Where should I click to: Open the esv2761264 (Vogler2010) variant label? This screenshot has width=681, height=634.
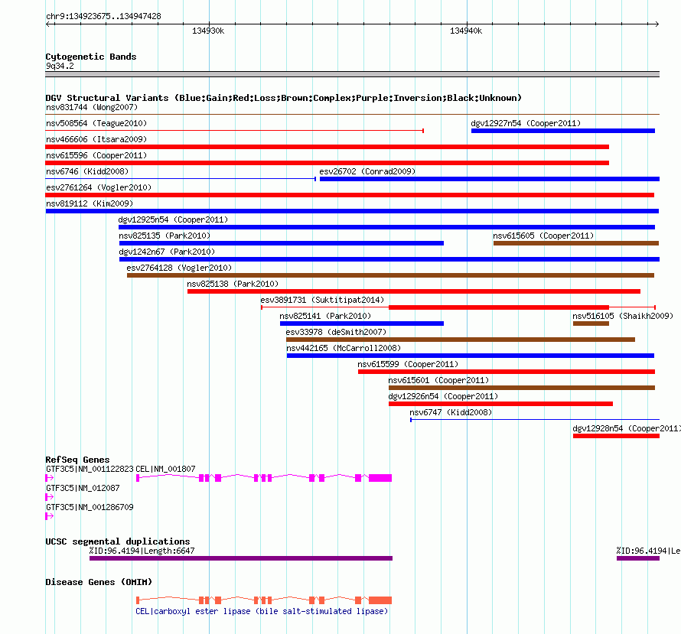(99, 187)
